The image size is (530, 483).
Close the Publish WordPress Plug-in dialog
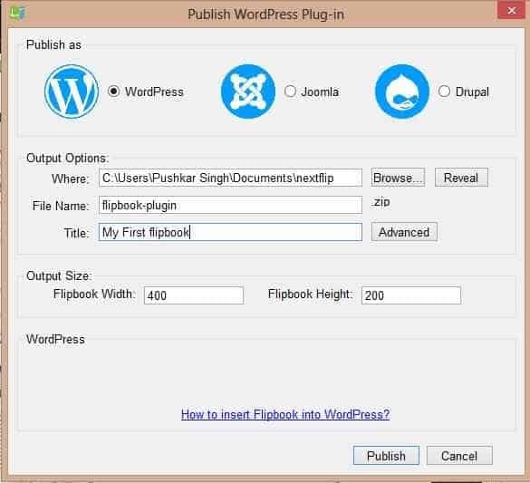(x=511, y=11)
